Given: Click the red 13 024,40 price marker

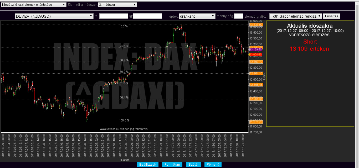Looking at the screenshot, I should pyautogui.click(x=256, y=54).
